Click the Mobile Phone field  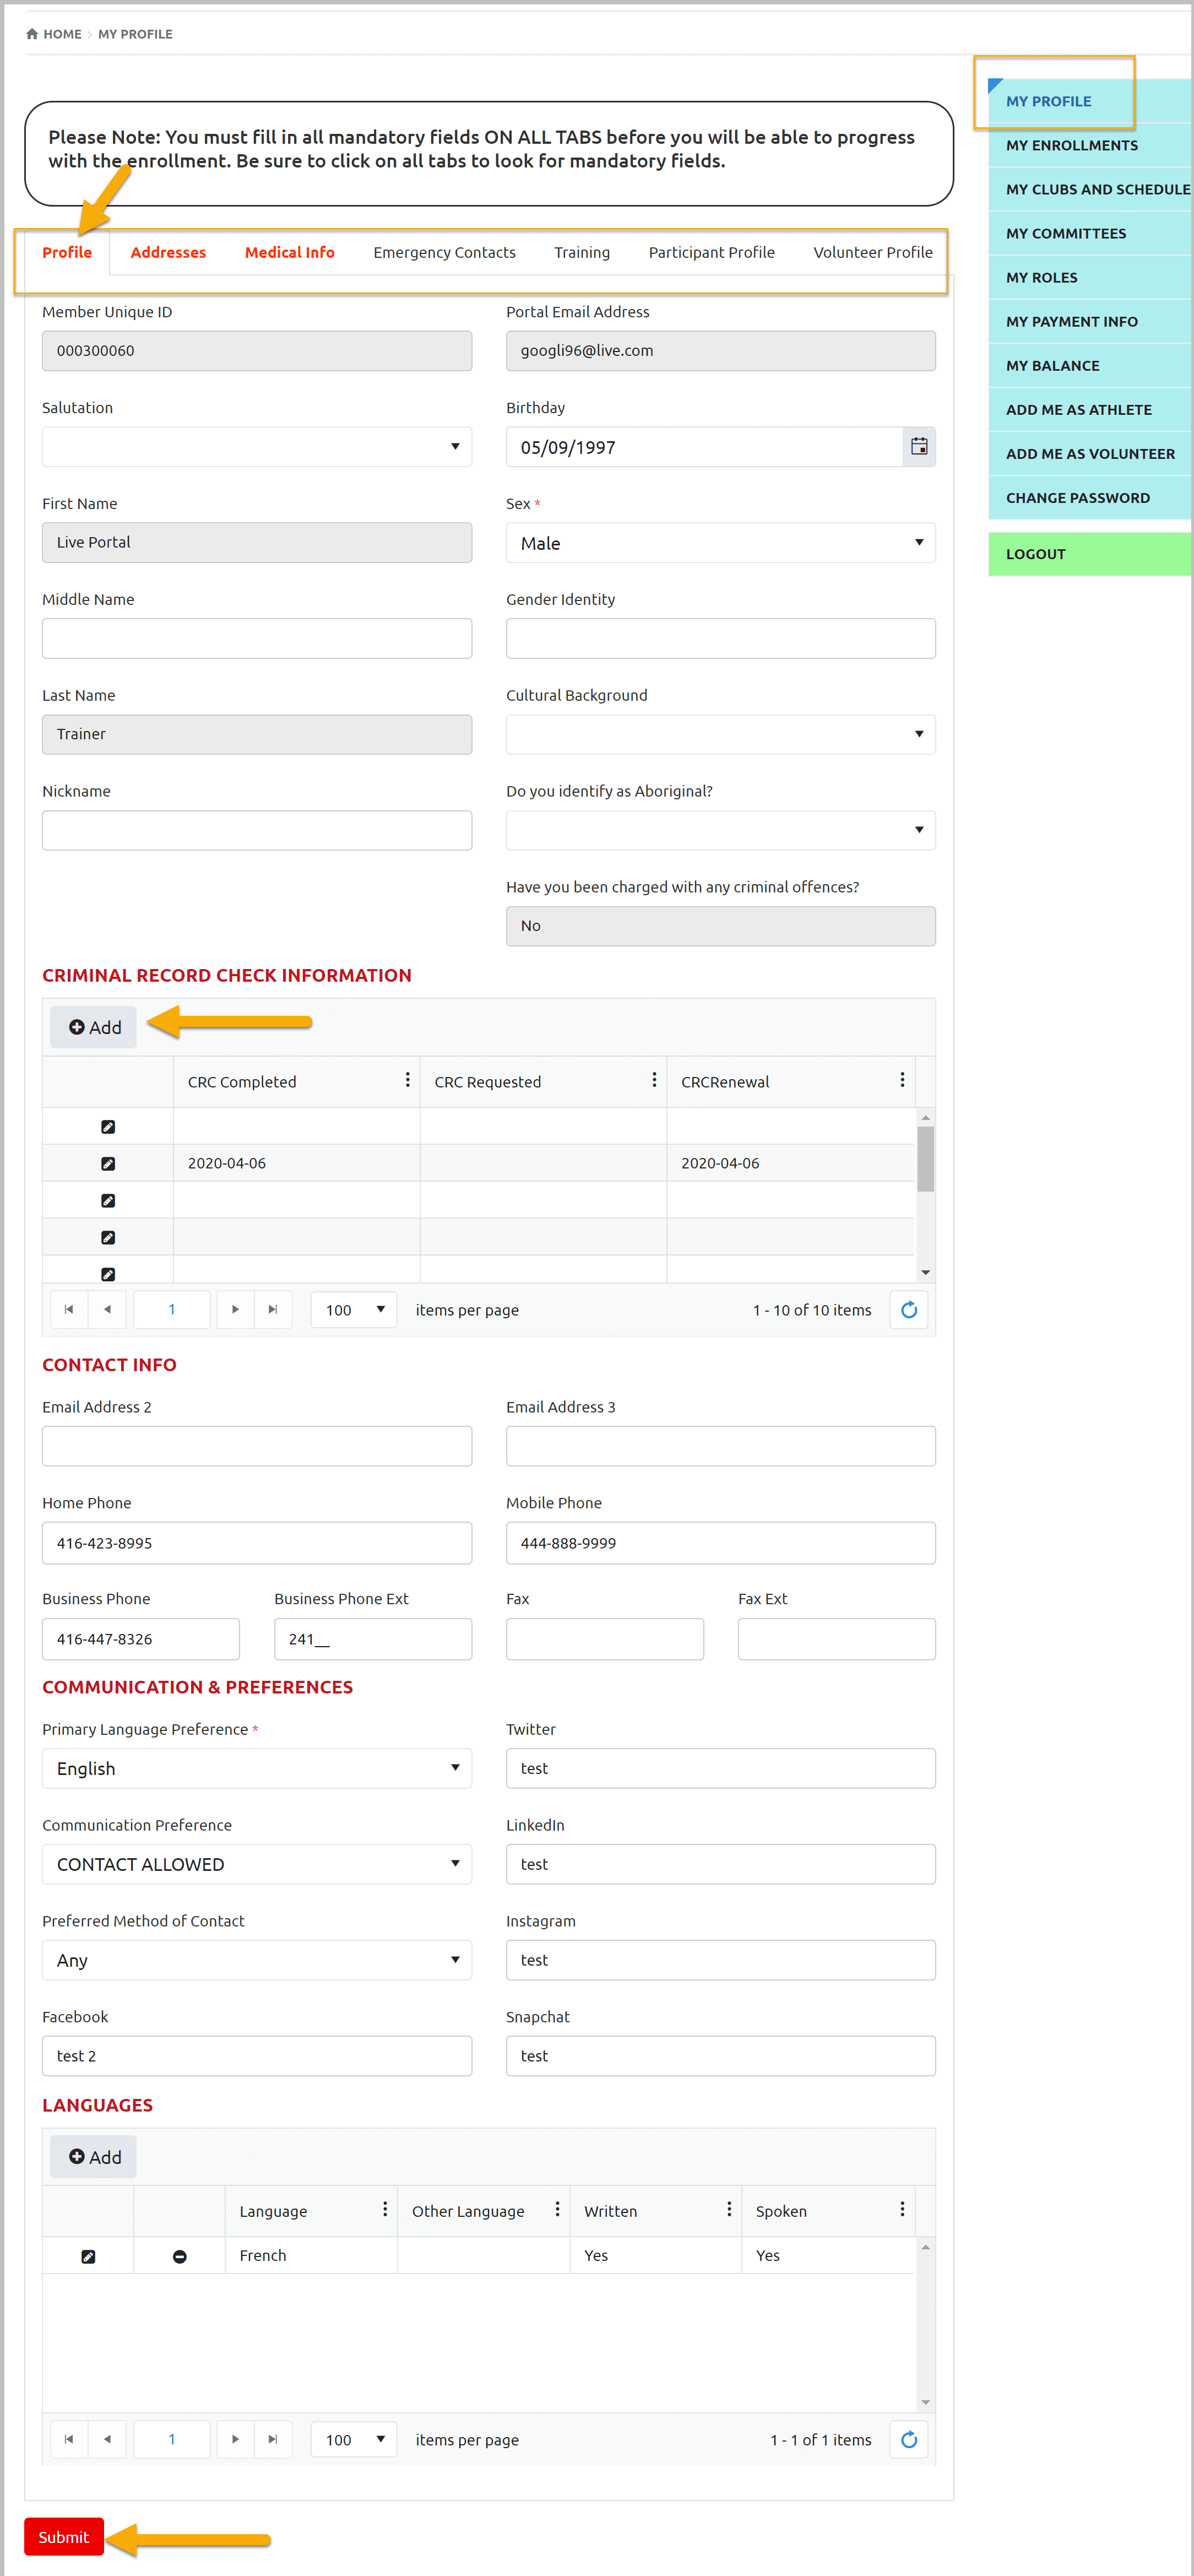(x=720, y=1542)
